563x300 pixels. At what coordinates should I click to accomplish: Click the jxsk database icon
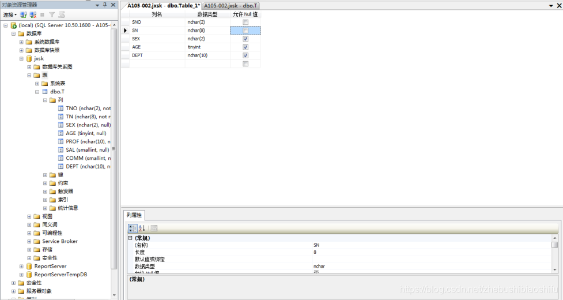point(29,59)
